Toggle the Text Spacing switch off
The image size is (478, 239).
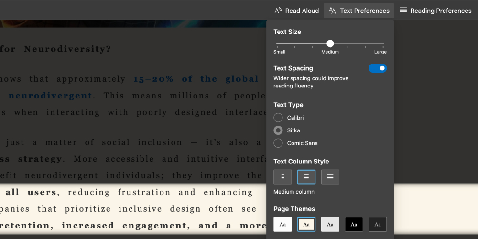coord(378,68)
